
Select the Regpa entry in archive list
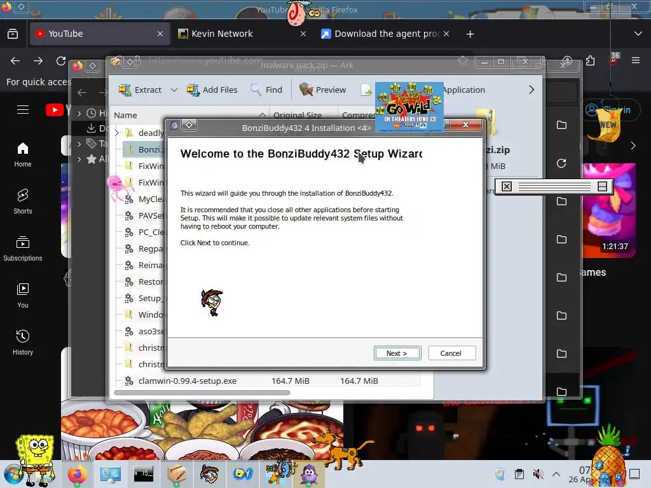(144, 249)
